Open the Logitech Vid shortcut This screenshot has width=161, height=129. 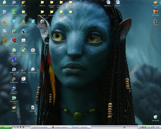[x=33, y=22]
